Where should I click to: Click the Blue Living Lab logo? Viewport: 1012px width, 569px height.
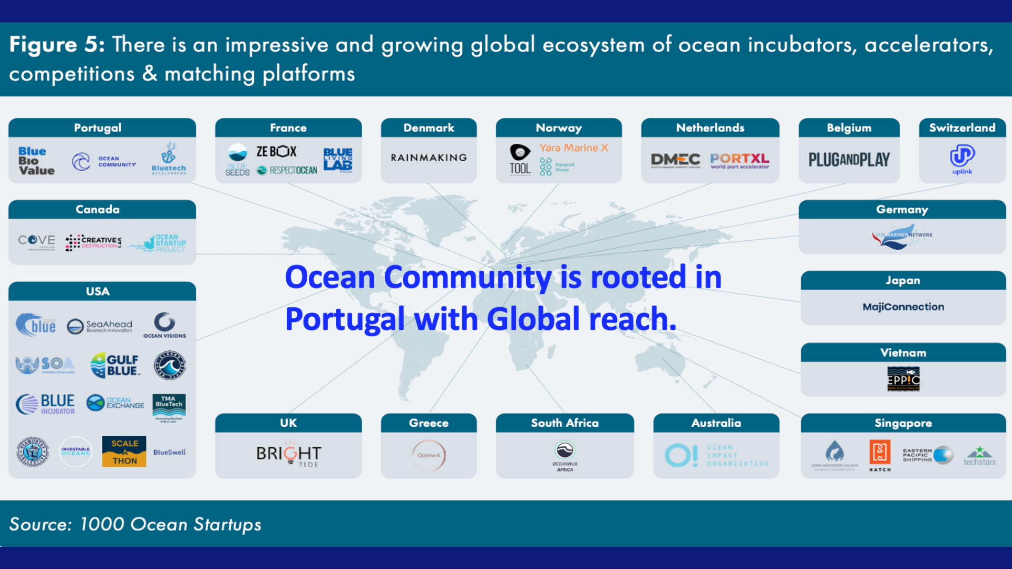[338, 160]
